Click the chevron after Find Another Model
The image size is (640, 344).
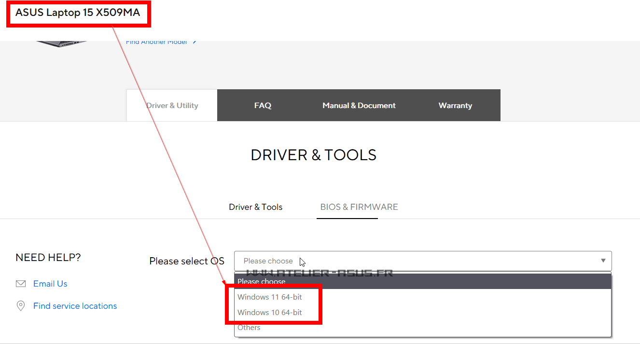(195, 42)
